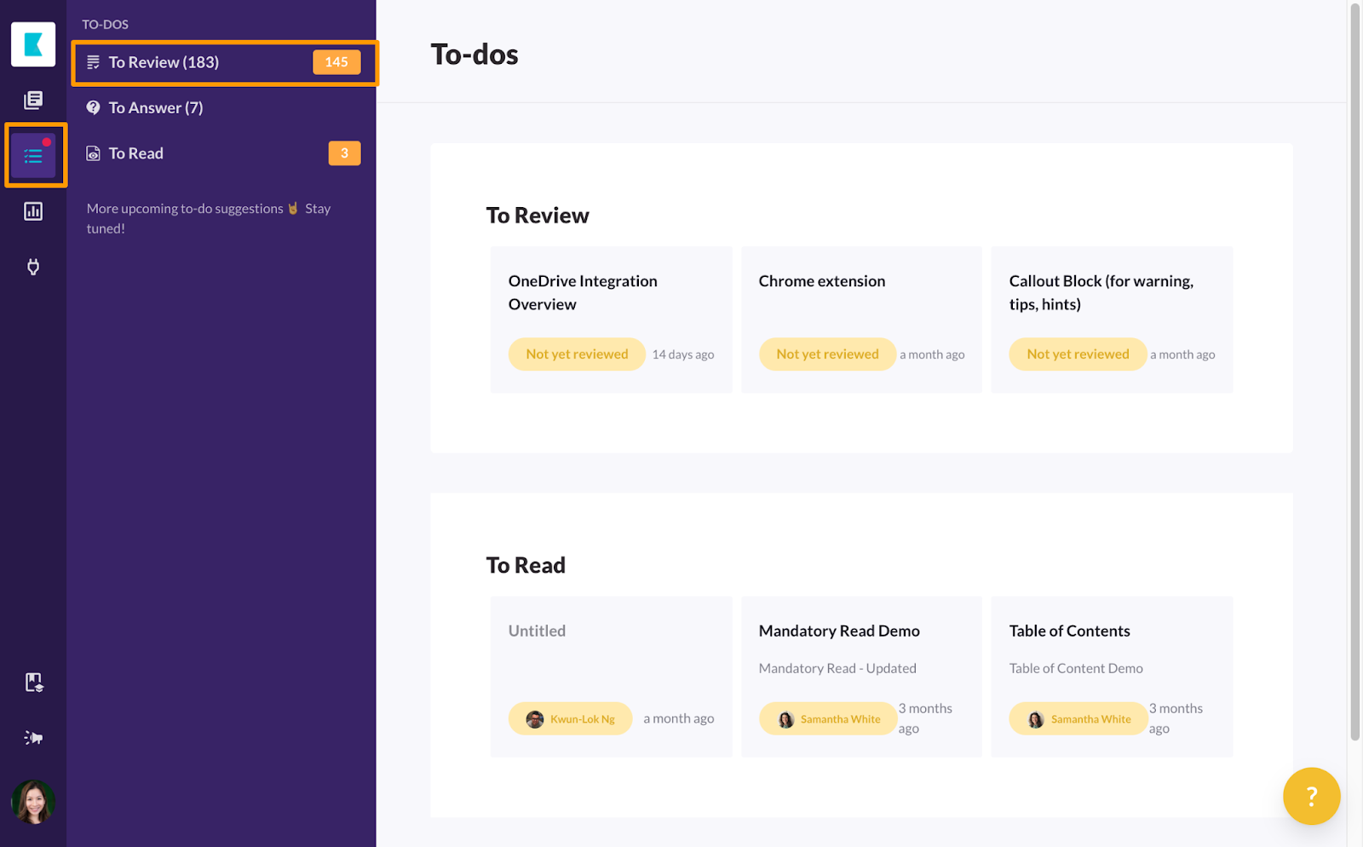The width and height of the screenshot is (1363, 847).
Task: Open the knowledge base library icon
Action: [x=32, y=100]
